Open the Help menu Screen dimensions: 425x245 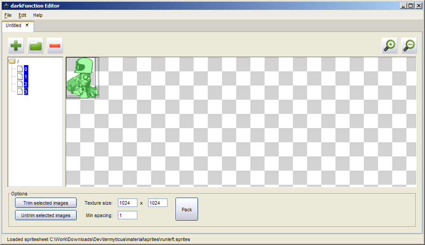tap(38, 15)
